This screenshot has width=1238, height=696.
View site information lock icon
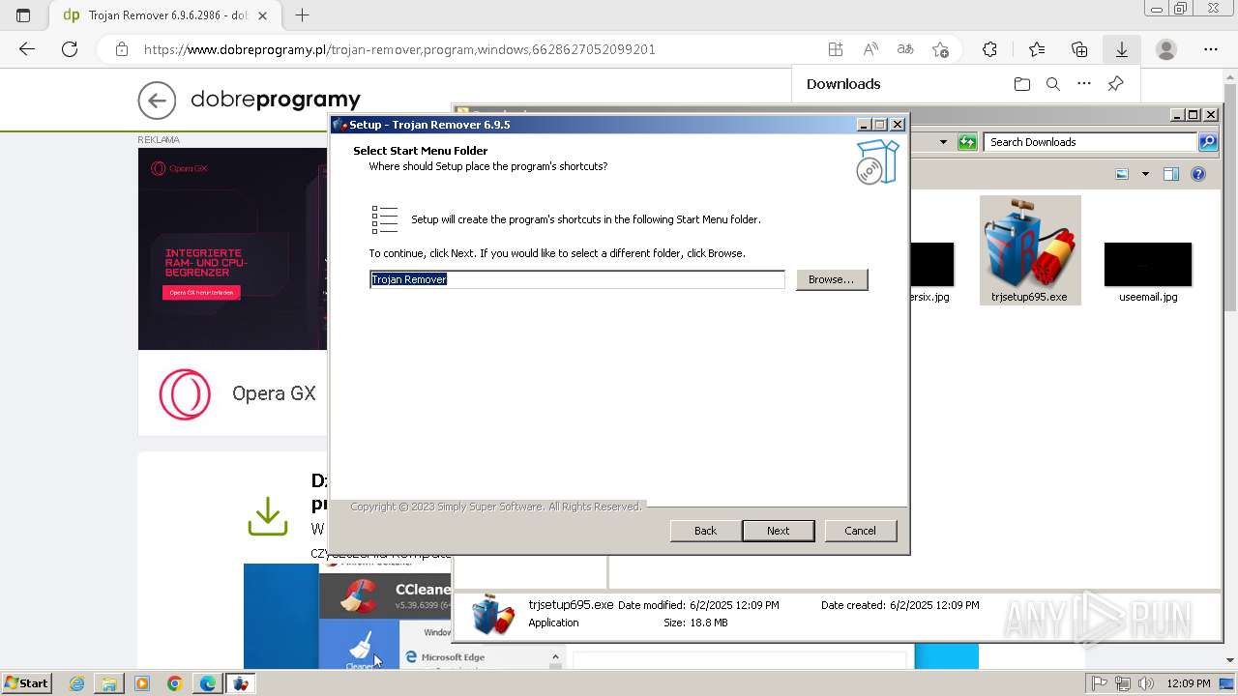121,49
